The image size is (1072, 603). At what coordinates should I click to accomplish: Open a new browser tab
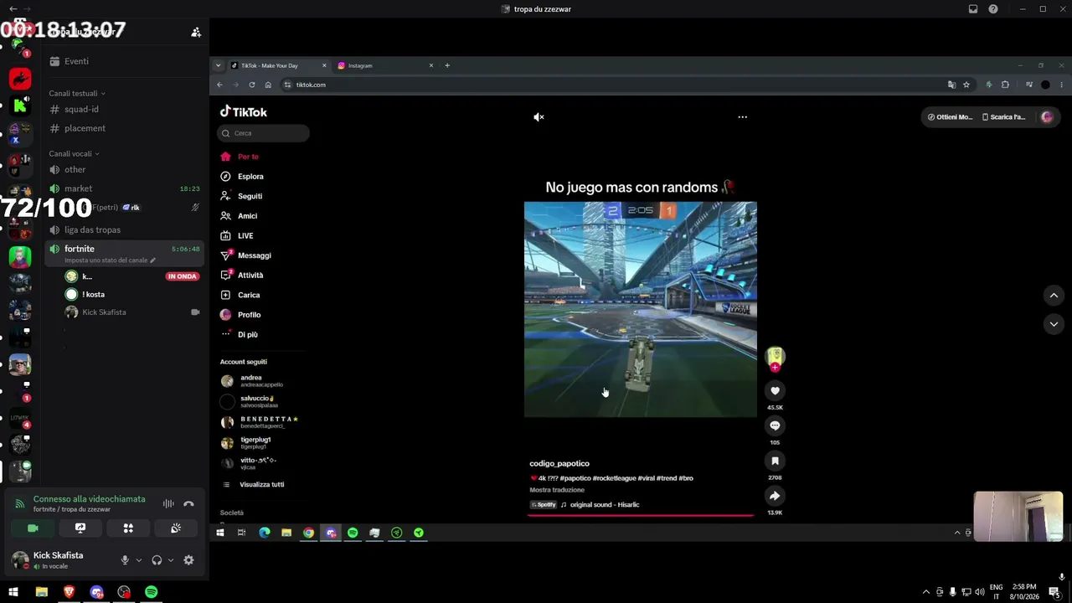coord(447,65)
